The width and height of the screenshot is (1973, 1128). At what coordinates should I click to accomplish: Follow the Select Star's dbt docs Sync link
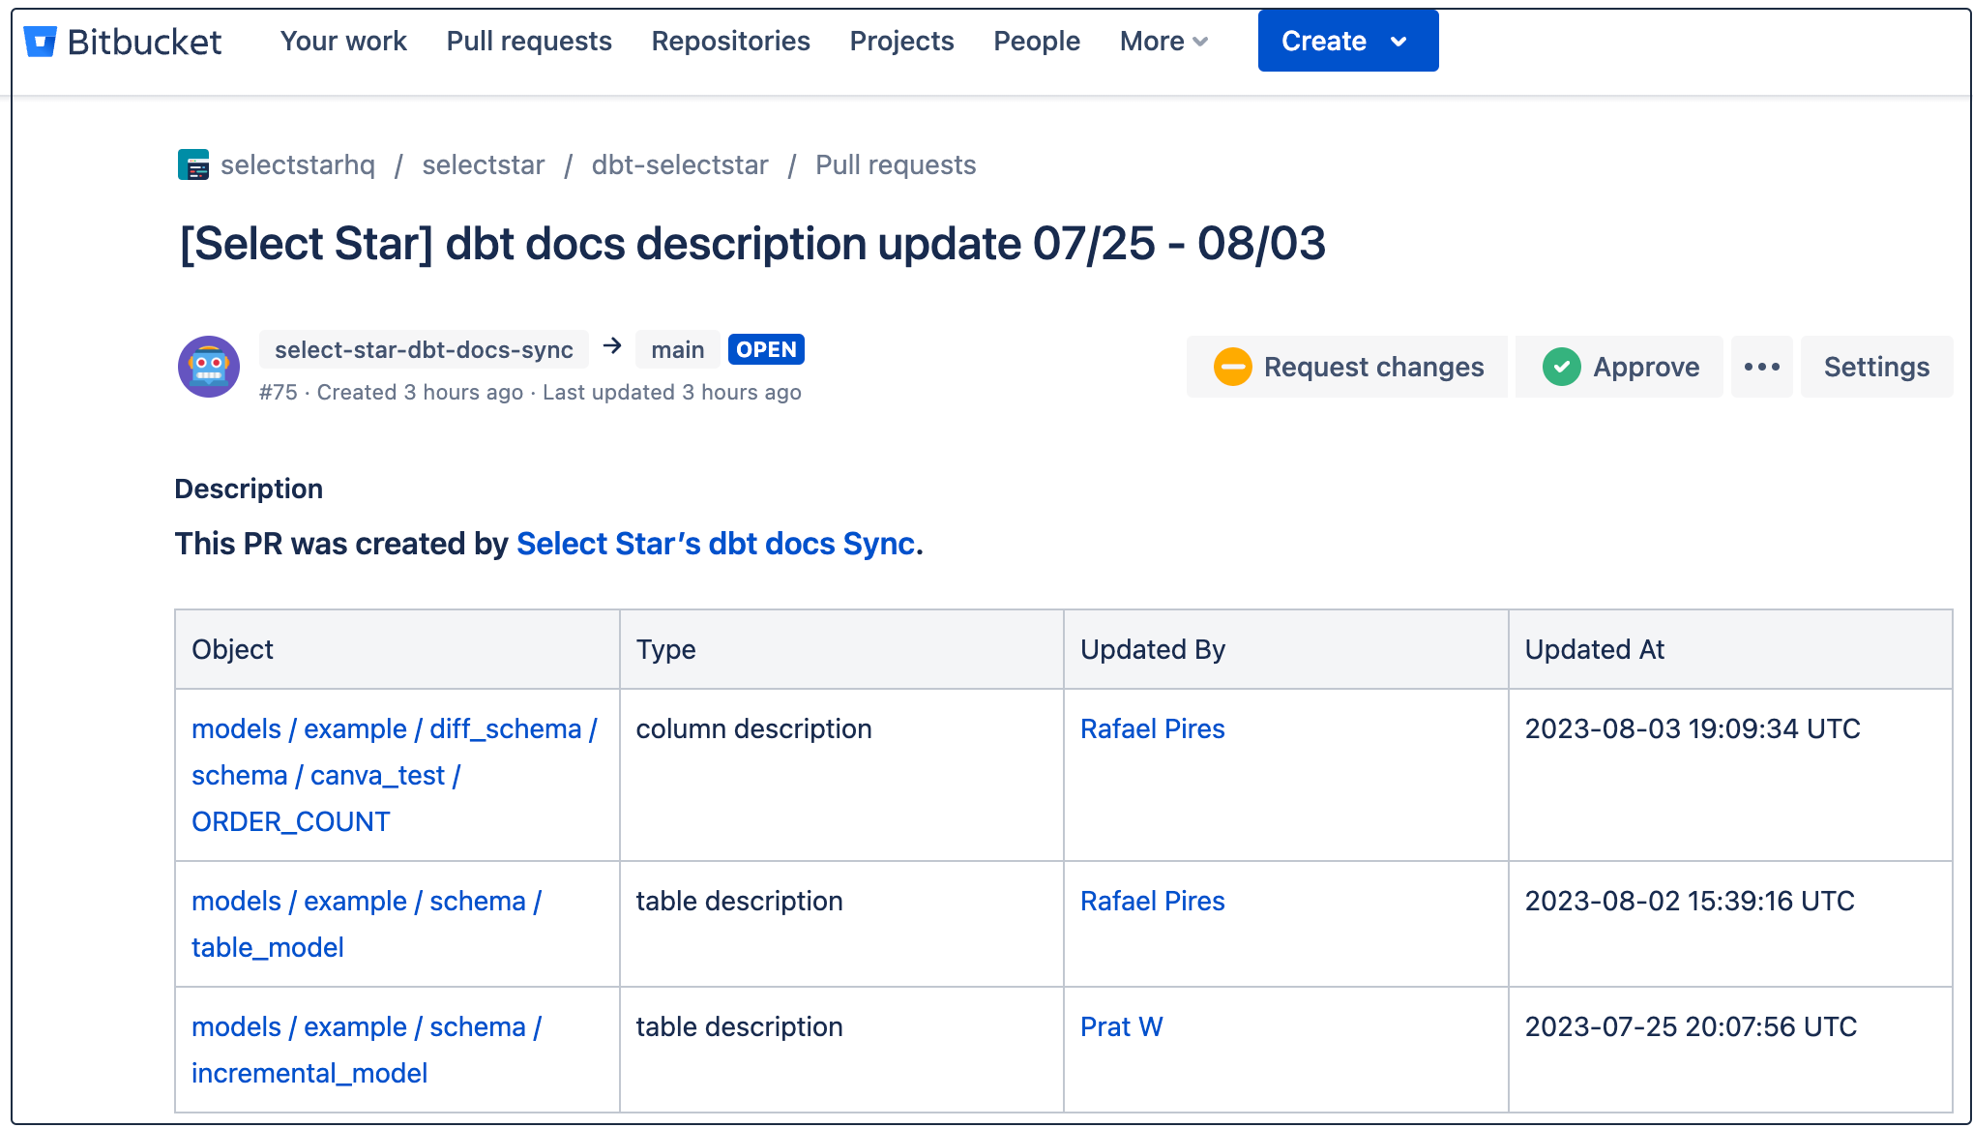coord(716,544)
